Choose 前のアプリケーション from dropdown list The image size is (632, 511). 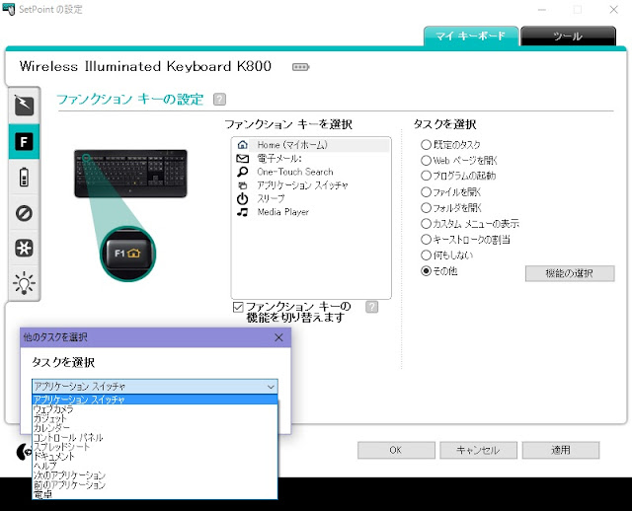(155, 484)
